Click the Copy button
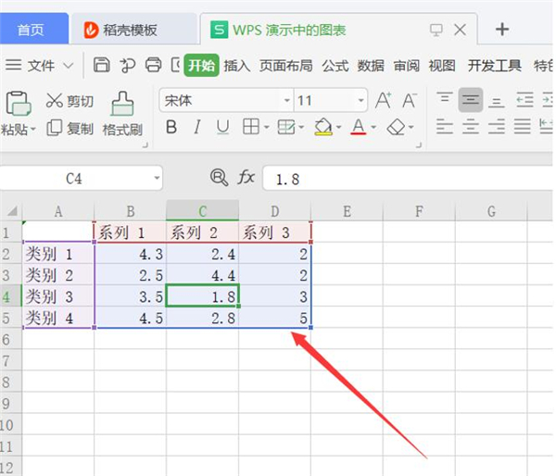556x476 pixels. pyautogui.click(x=69, y=129)
